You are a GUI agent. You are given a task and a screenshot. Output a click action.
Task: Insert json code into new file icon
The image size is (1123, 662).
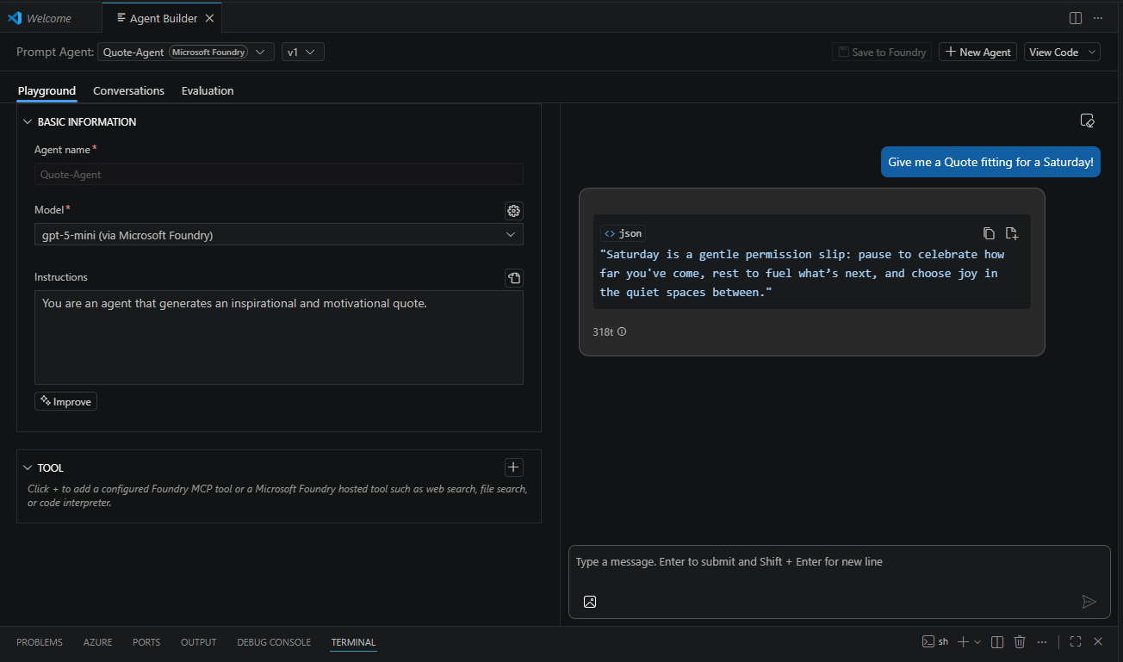click(1012, 233)
